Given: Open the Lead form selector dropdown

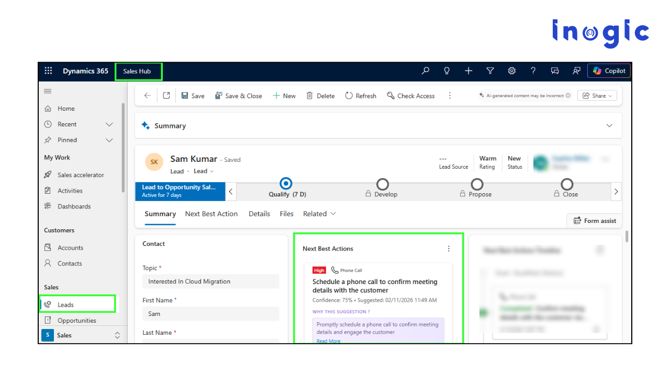Looking at the screenshot, I should (x=204, y=171).
